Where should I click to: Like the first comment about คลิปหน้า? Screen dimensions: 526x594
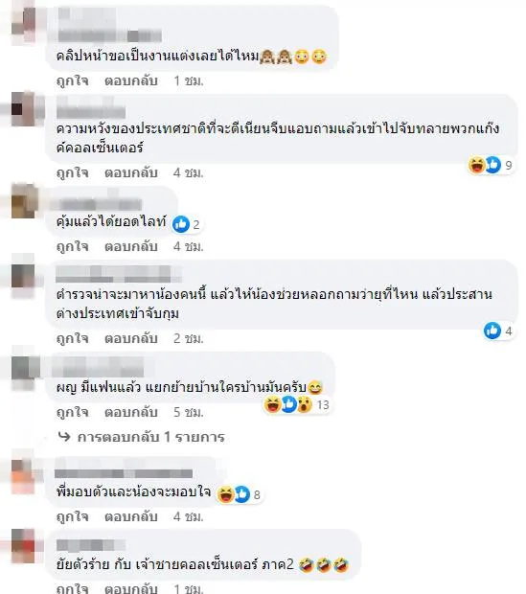(x=73, y=80)
